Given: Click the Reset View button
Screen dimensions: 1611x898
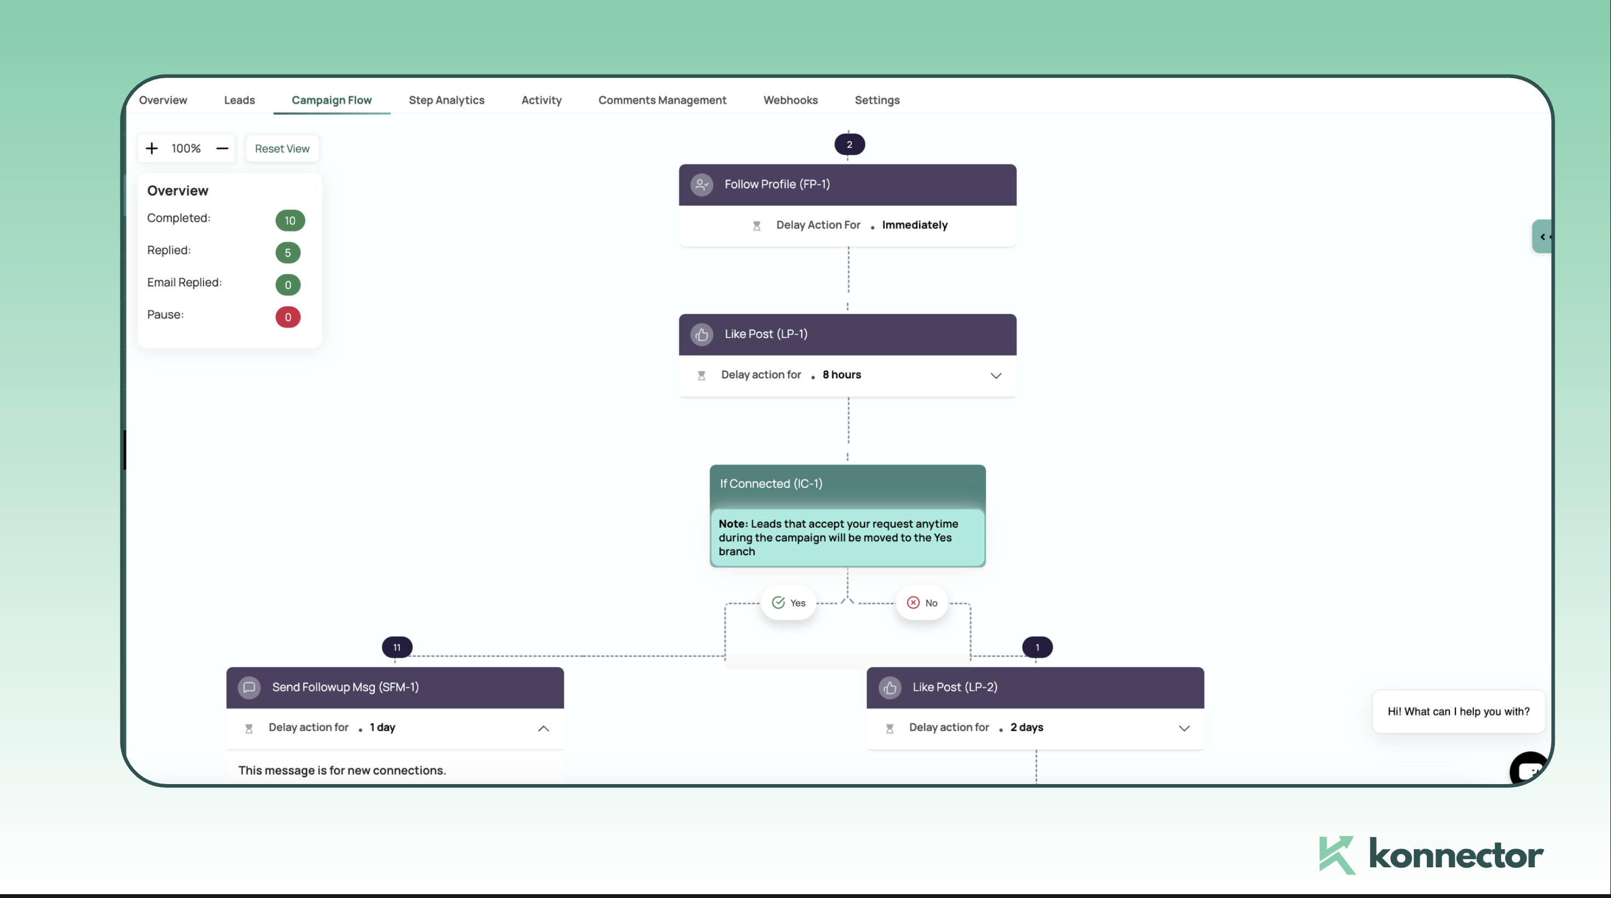Looking at the screenshot, I should (x=282, y=149).
